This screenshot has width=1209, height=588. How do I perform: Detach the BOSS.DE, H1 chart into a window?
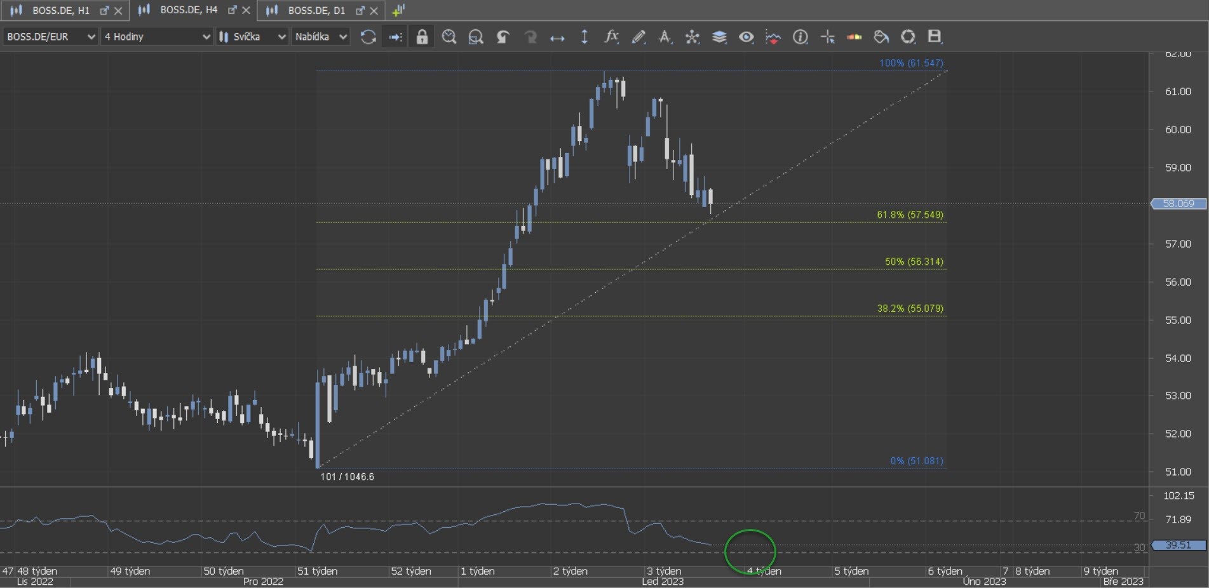point(104,11)
